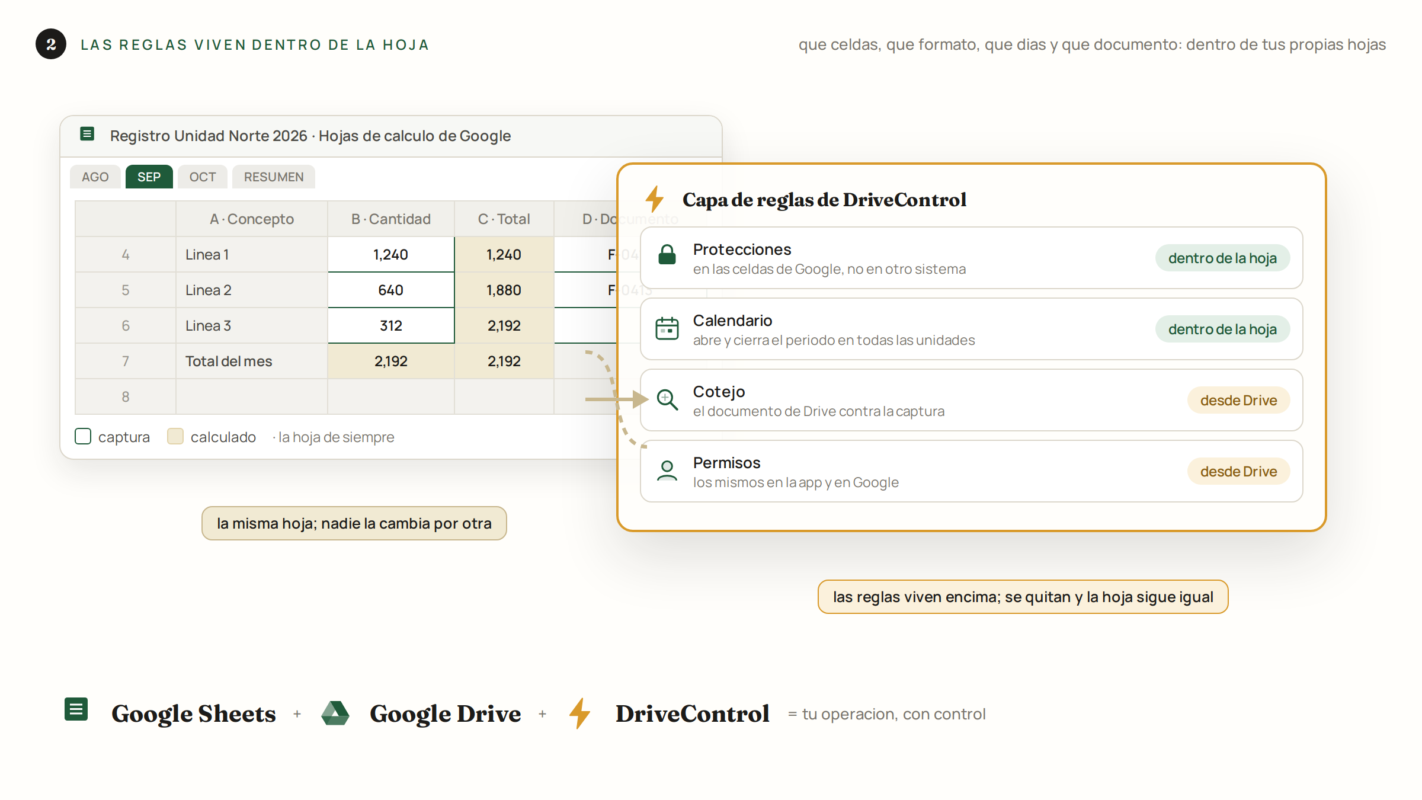Click the 'Linea 3' cell
The image size is (1422, 800).
252,325
